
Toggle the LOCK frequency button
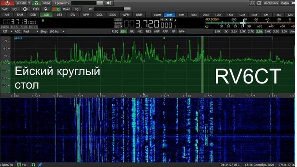pos(118,19)
